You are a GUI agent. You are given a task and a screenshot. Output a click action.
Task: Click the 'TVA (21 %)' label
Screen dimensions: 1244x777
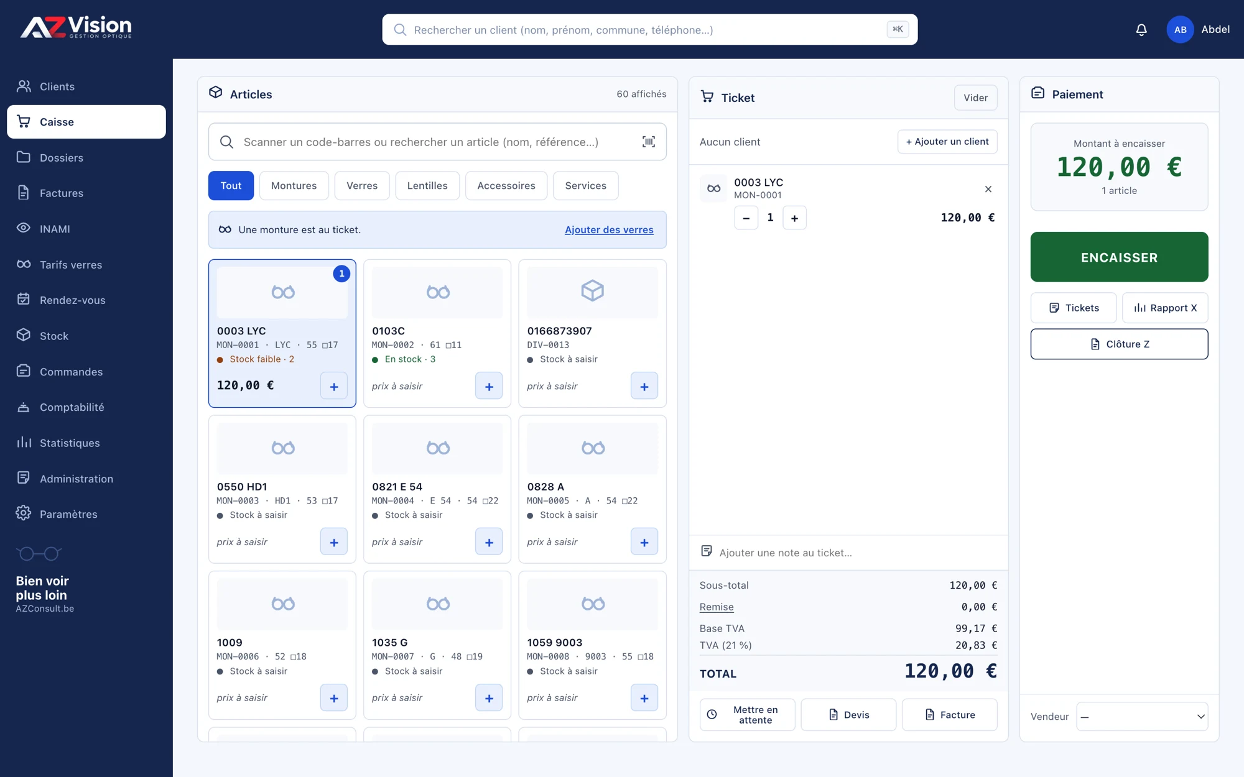pos(725,645)
